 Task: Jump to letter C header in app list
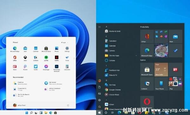(x=106, y=36)
